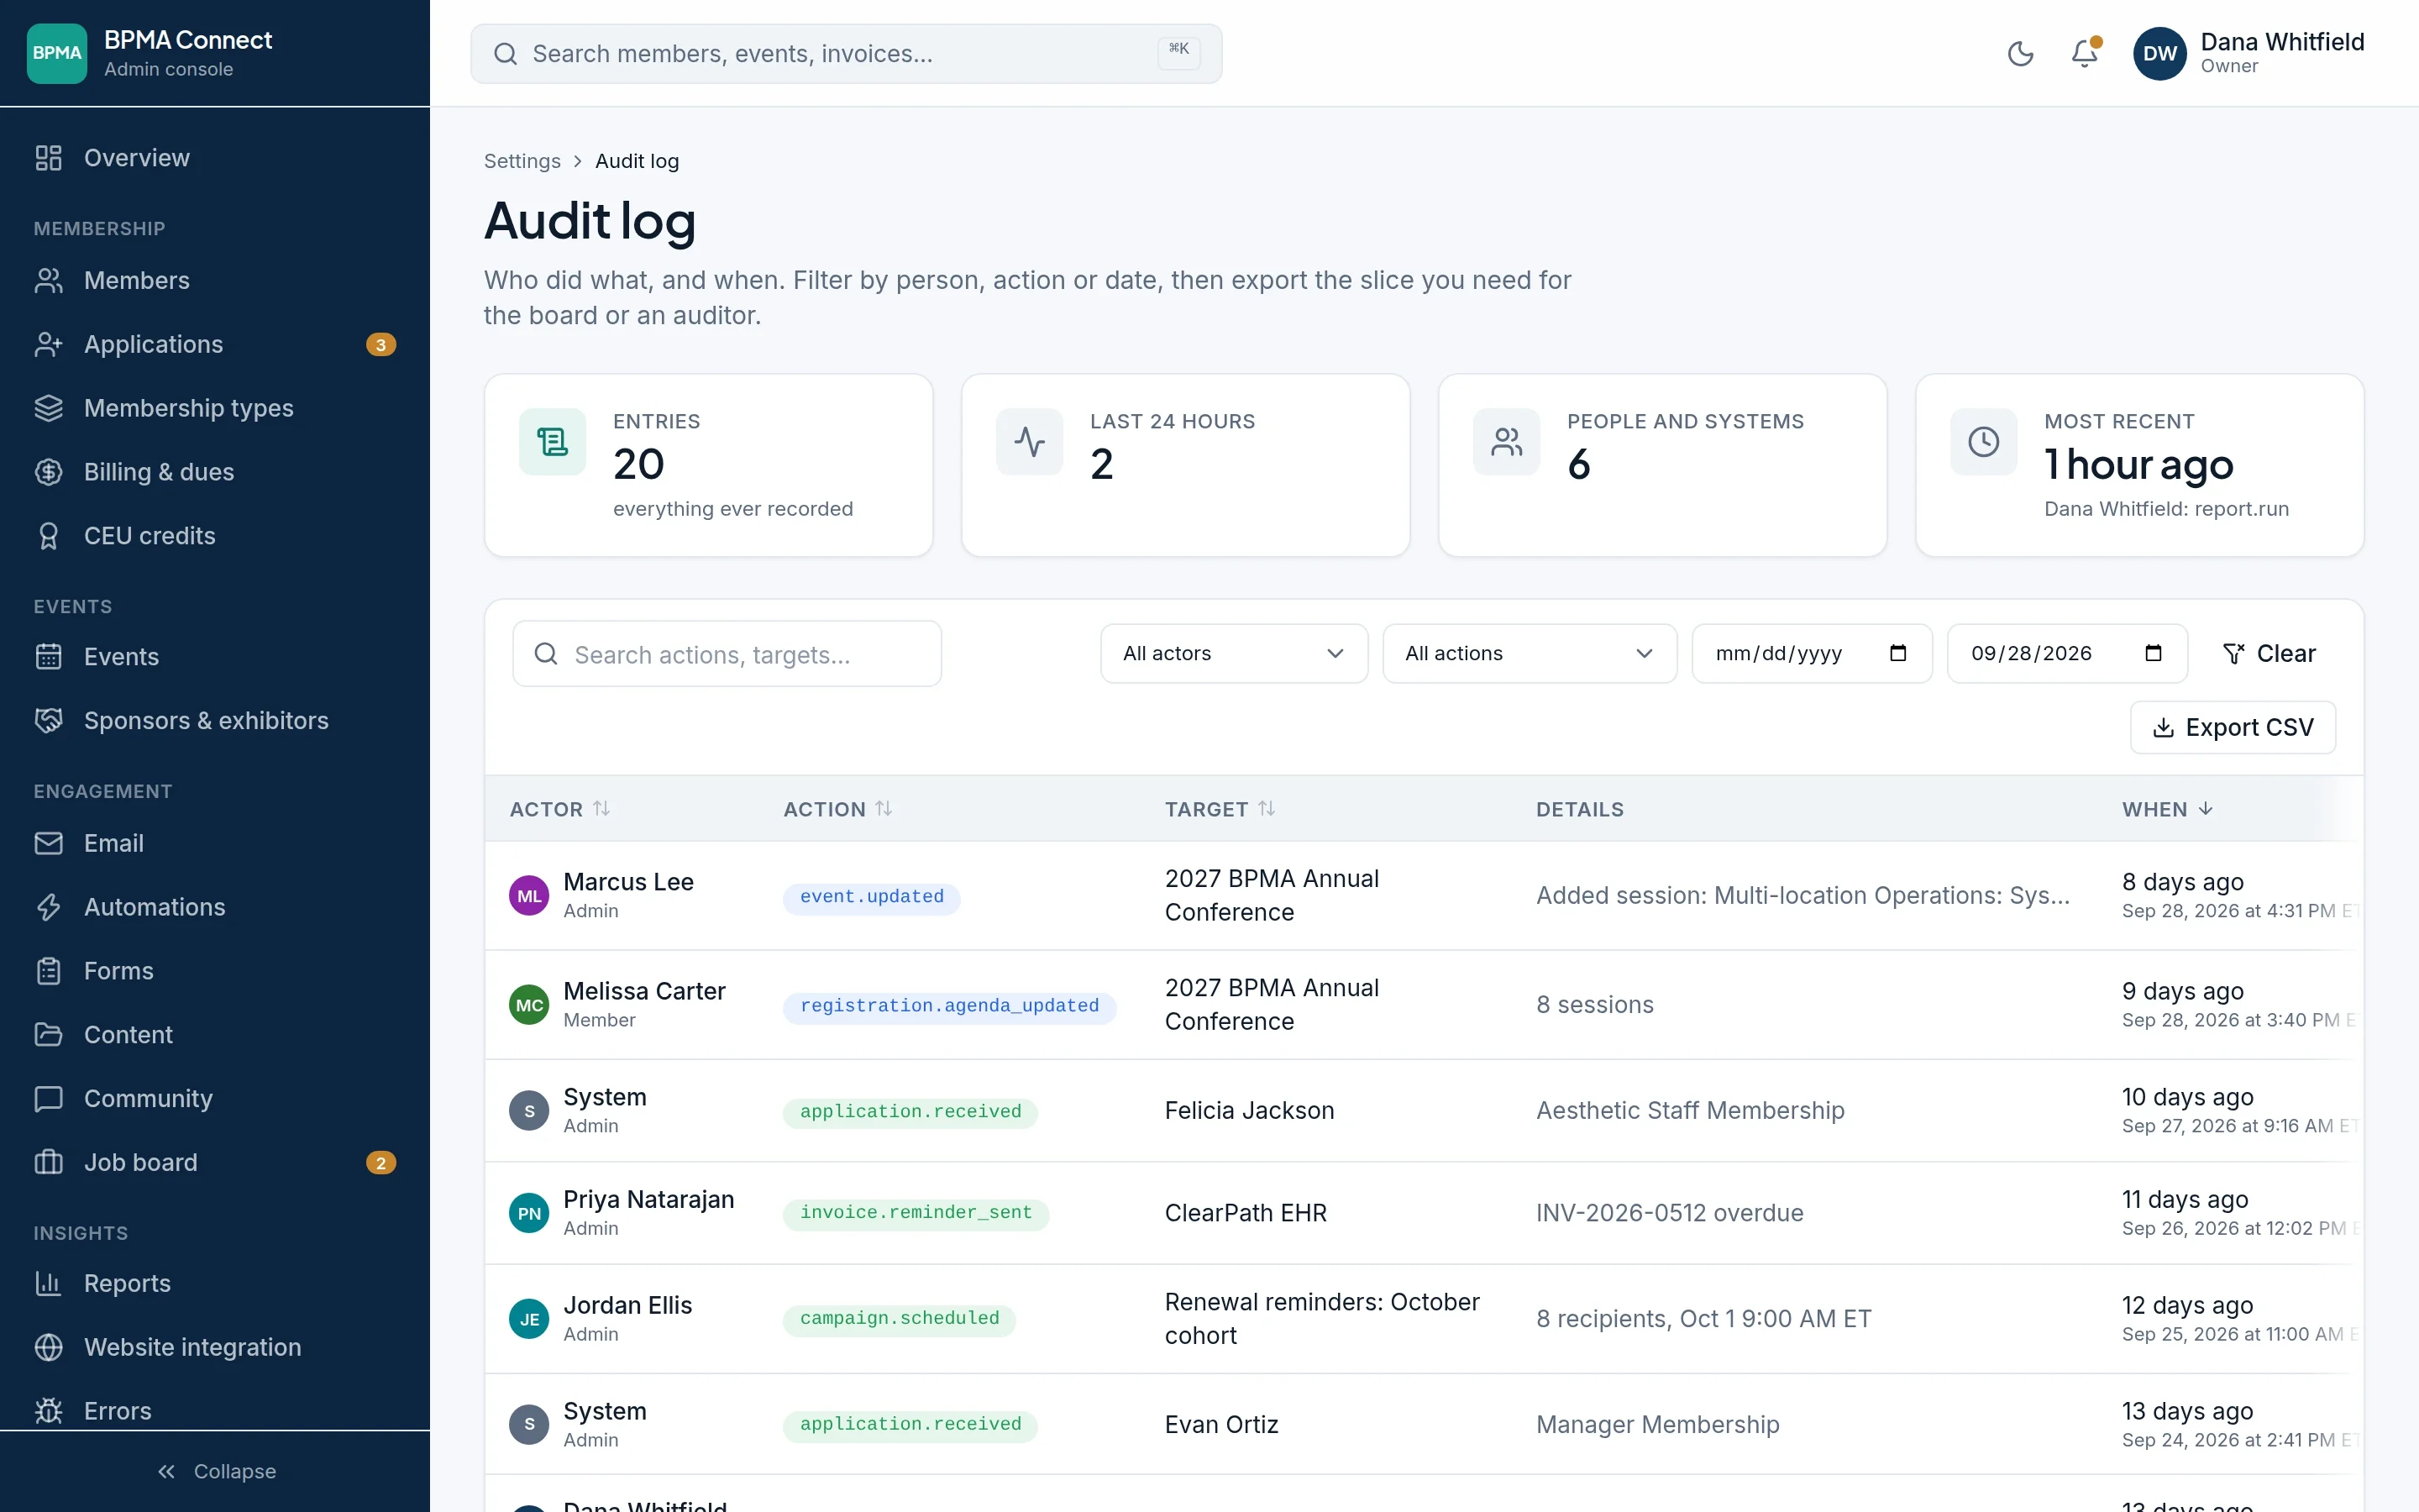Click the Email envelope icon
Screen dimensions: 2419x1512
pos(48,843)
